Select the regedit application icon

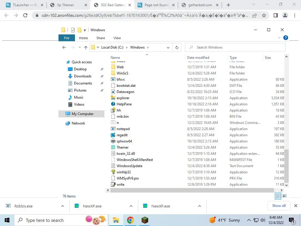click(x=113, y=135)
